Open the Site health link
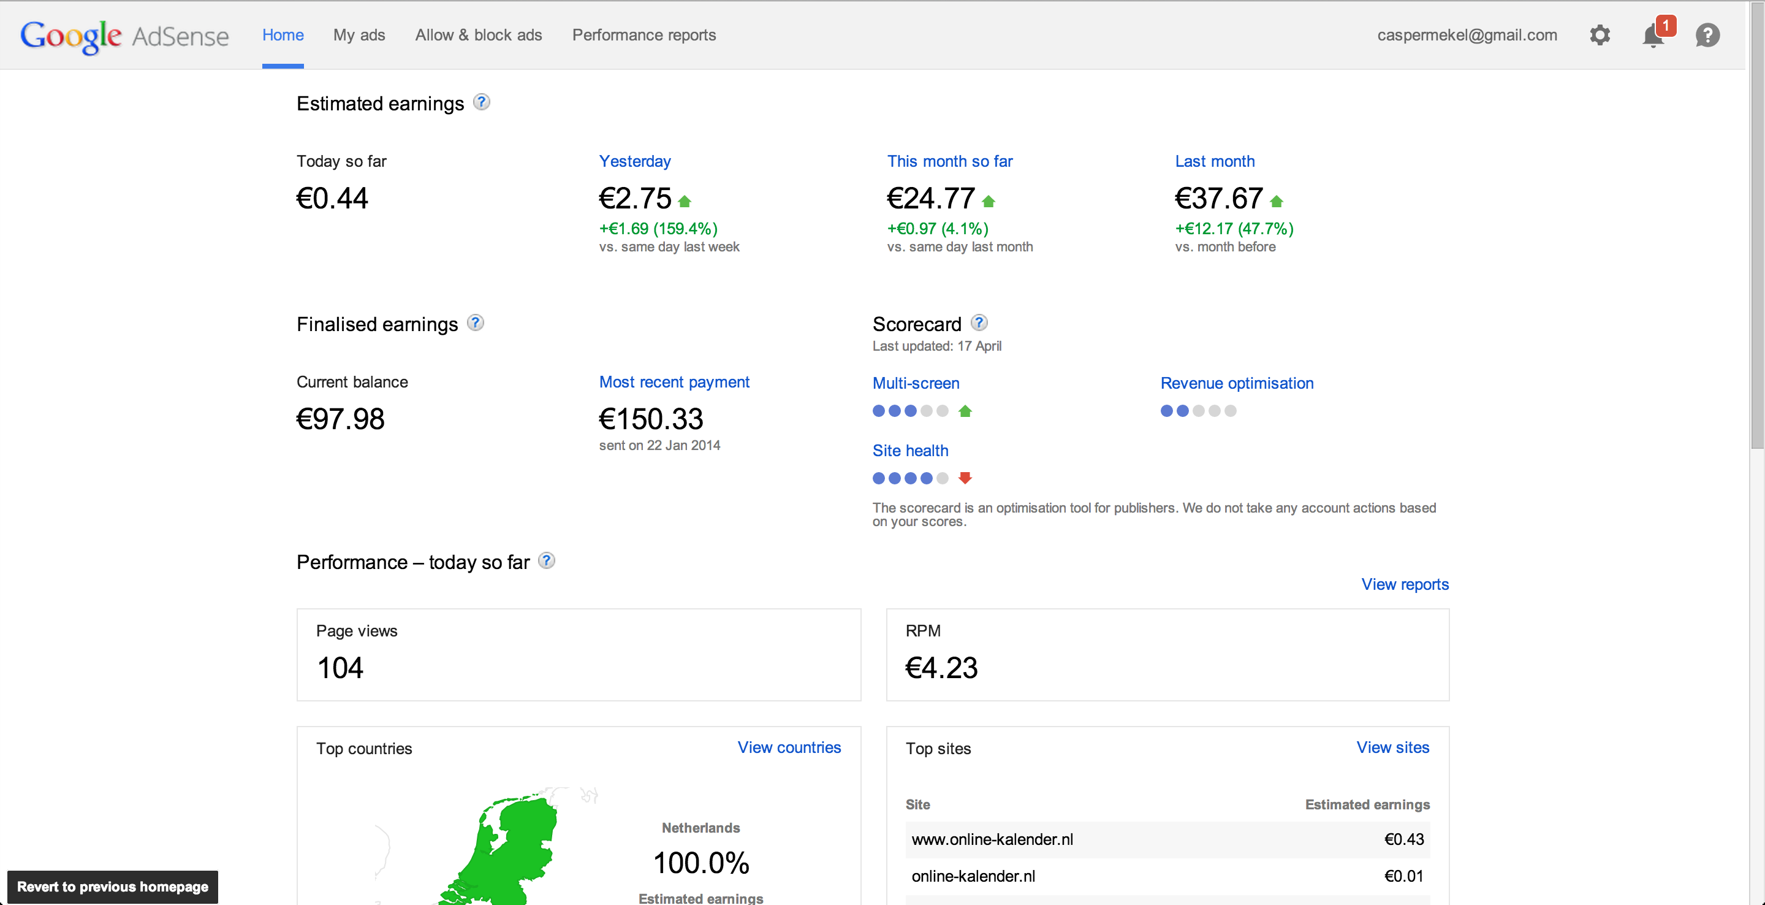 (910, 451)
